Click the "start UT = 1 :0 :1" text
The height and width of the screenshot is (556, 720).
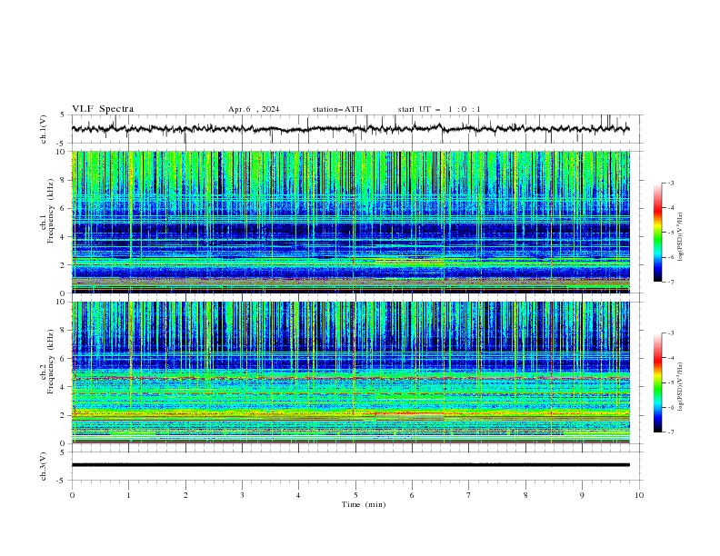coord(439,109)
